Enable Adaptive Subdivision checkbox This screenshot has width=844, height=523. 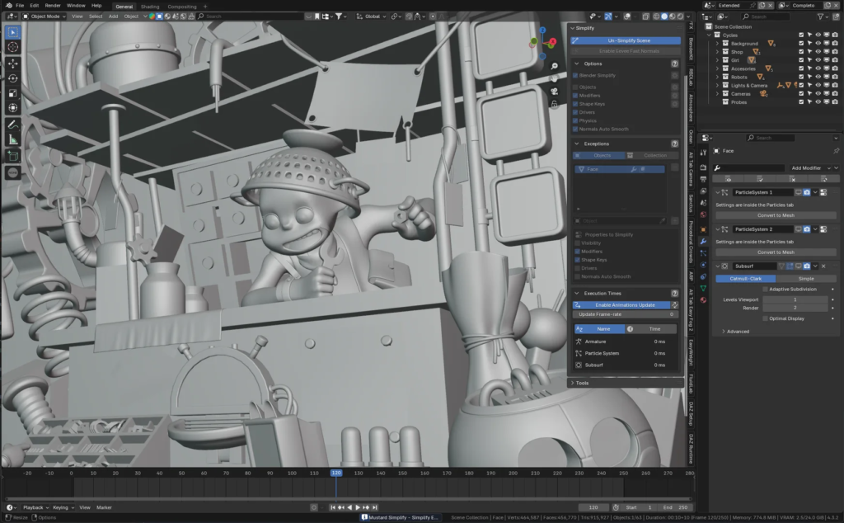pyautogui.click(x=765, y=290)
